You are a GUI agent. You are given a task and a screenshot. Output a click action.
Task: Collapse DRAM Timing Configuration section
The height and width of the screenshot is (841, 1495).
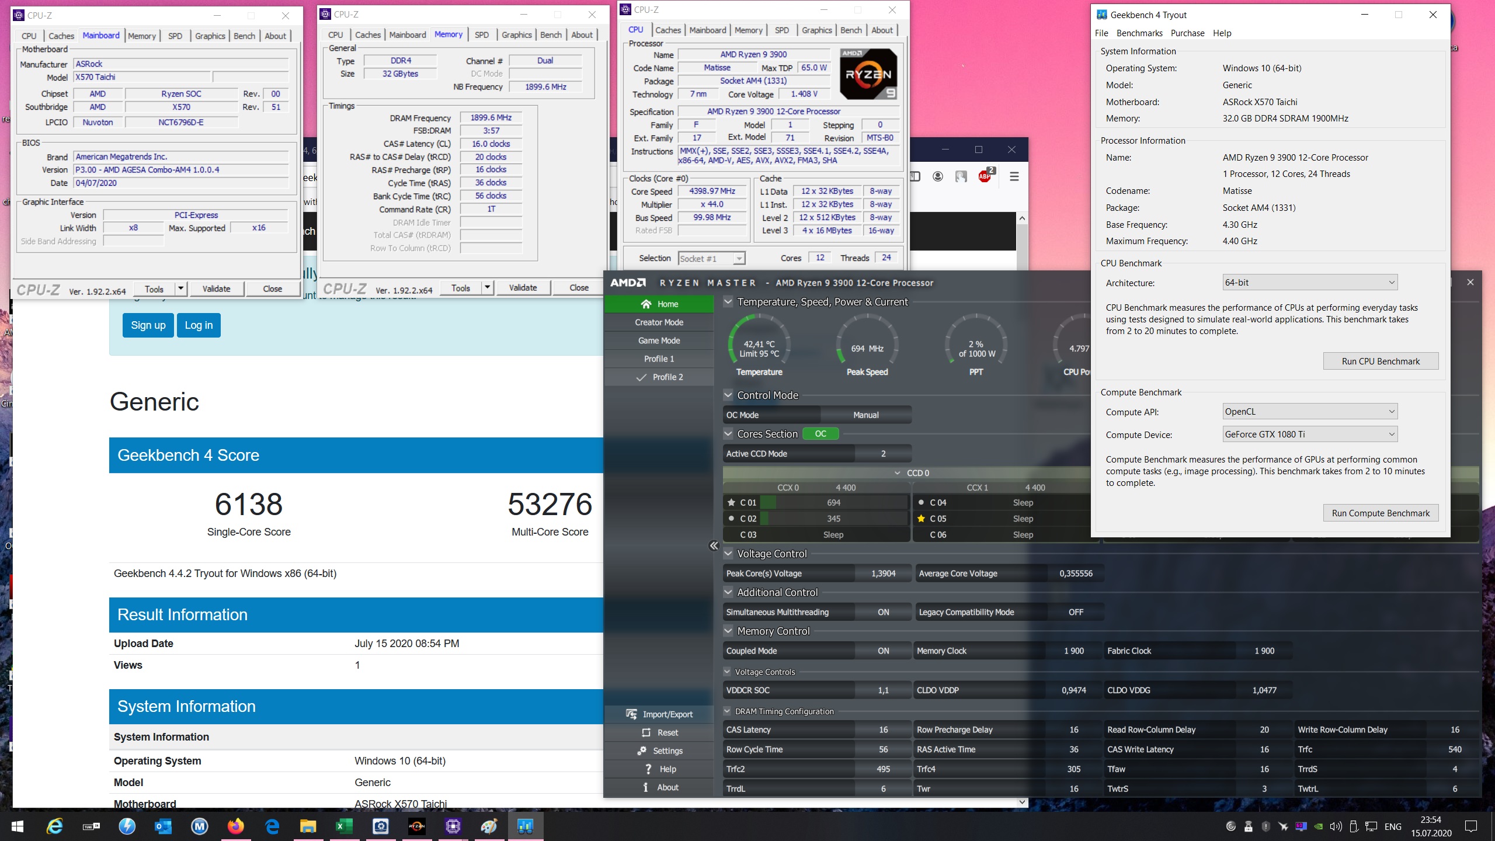(x=728, y=711)
